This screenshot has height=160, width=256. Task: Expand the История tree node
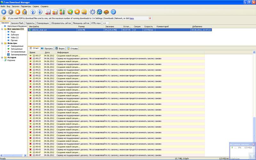coord(2,58)
